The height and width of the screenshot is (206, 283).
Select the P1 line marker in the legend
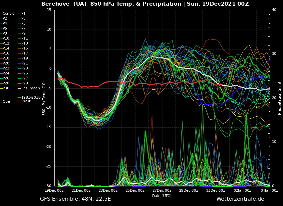[x=19, y=14]
